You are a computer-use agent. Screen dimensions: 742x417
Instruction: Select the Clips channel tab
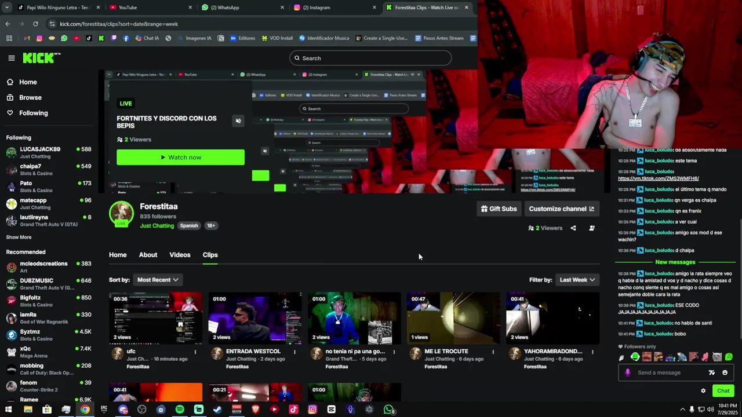pyautogui.click(x=210, y=255)
